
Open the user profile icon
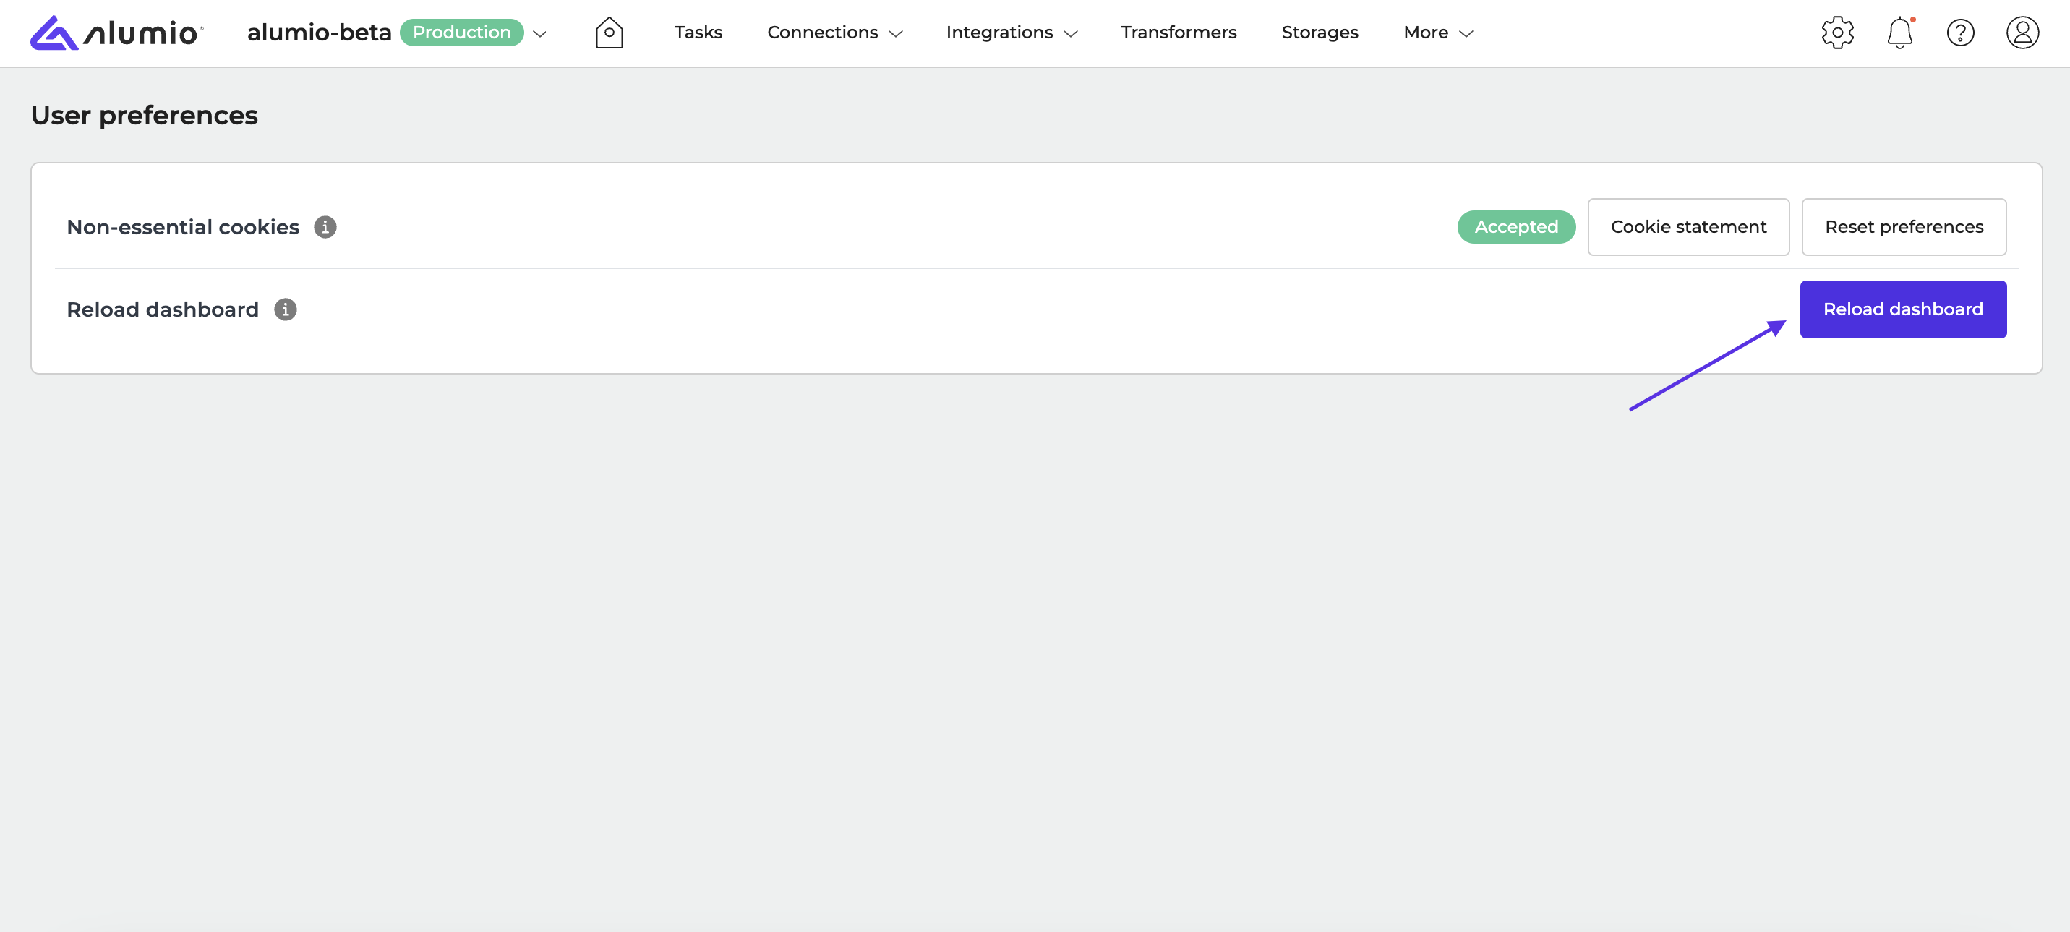tap(2022, 33)
